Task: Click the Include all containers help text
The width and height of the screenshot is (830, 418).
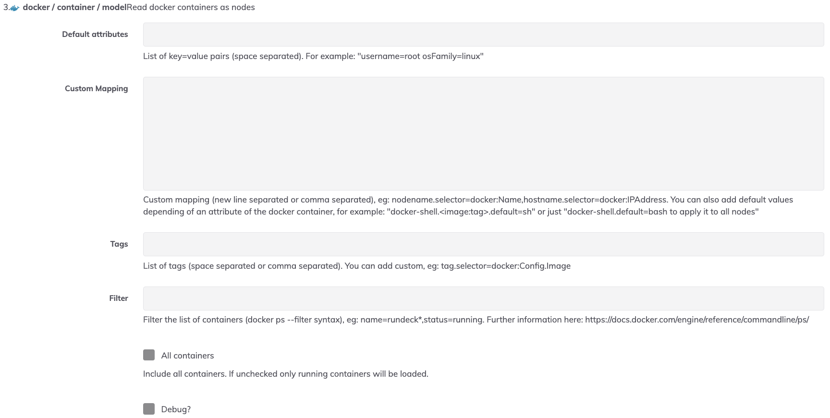Action: coord(286,374)
